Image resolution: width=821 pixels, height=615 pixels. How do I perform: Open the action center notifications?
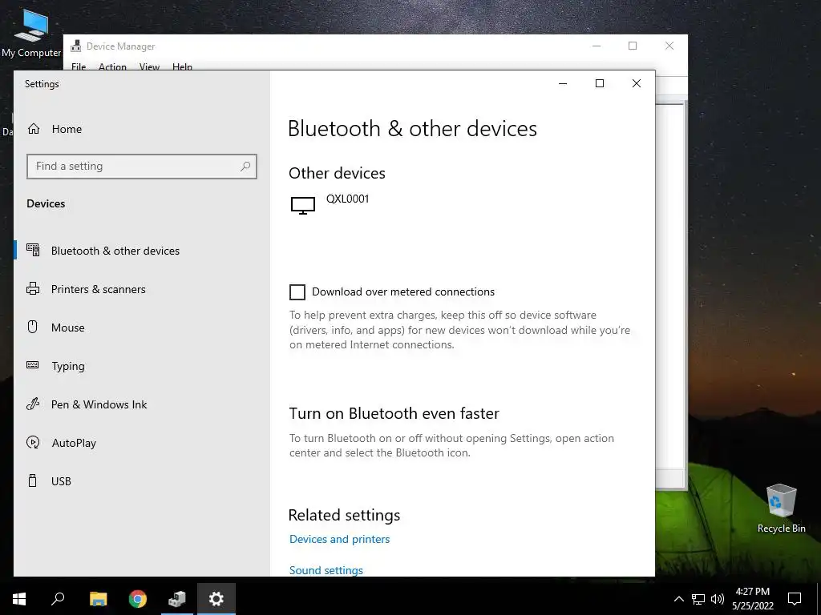pyautogui.click(x=795, y=599)
